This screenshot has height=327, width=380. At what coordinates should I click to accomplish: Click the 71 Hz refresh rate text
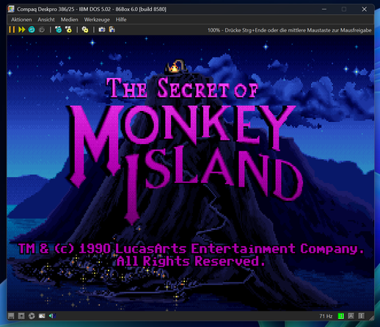click(326, 316)
